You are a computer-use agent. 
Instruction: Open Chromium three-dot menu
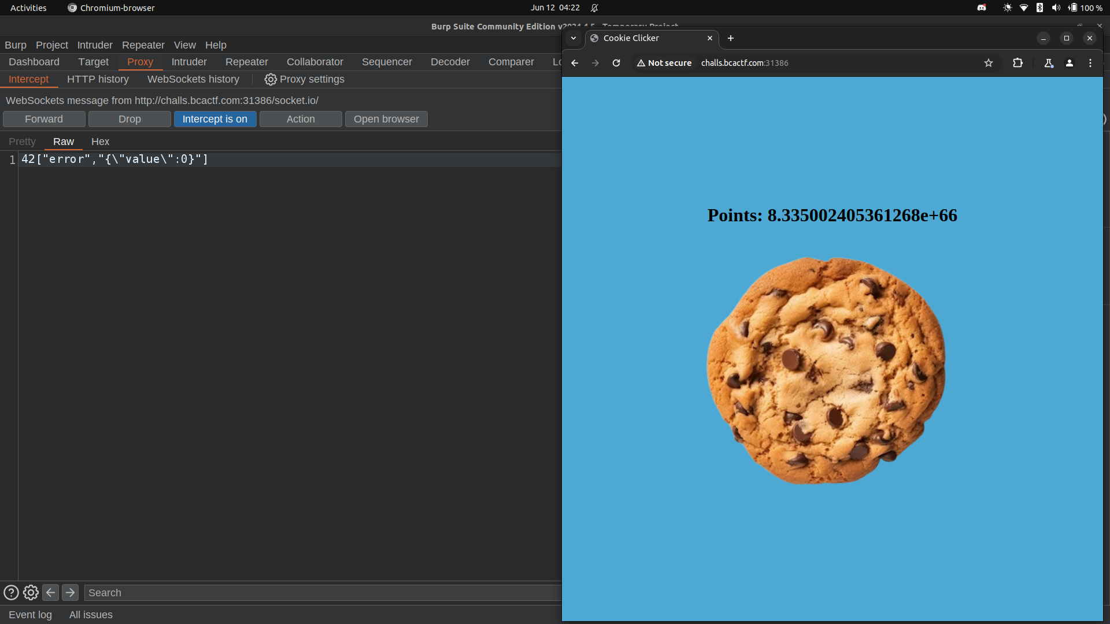pyautogui.click(x=1090, y=63)
